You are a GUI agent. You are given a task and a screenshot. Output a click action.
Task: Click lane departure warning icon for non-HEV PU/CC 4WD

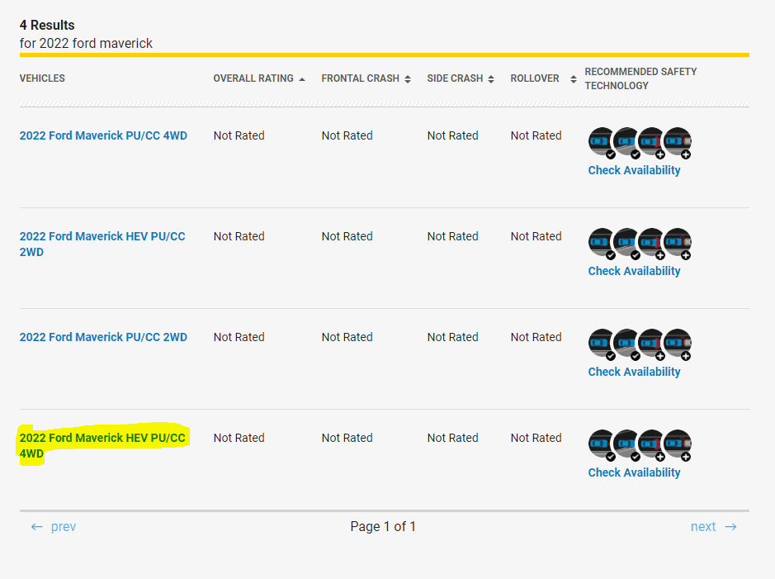pos(626,142)
